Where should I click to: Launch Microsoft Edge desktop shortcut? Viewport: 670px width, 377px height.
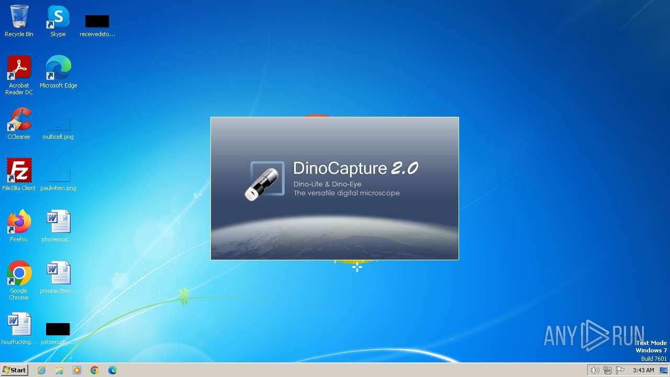[x=58, y=72]
